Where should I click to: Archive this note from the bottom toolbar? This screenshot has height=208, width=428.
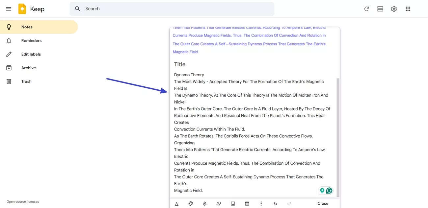pyautogui.click(x=247, y=203)
